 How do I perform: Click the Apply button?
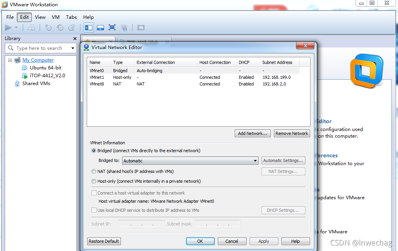pos(264,241)
